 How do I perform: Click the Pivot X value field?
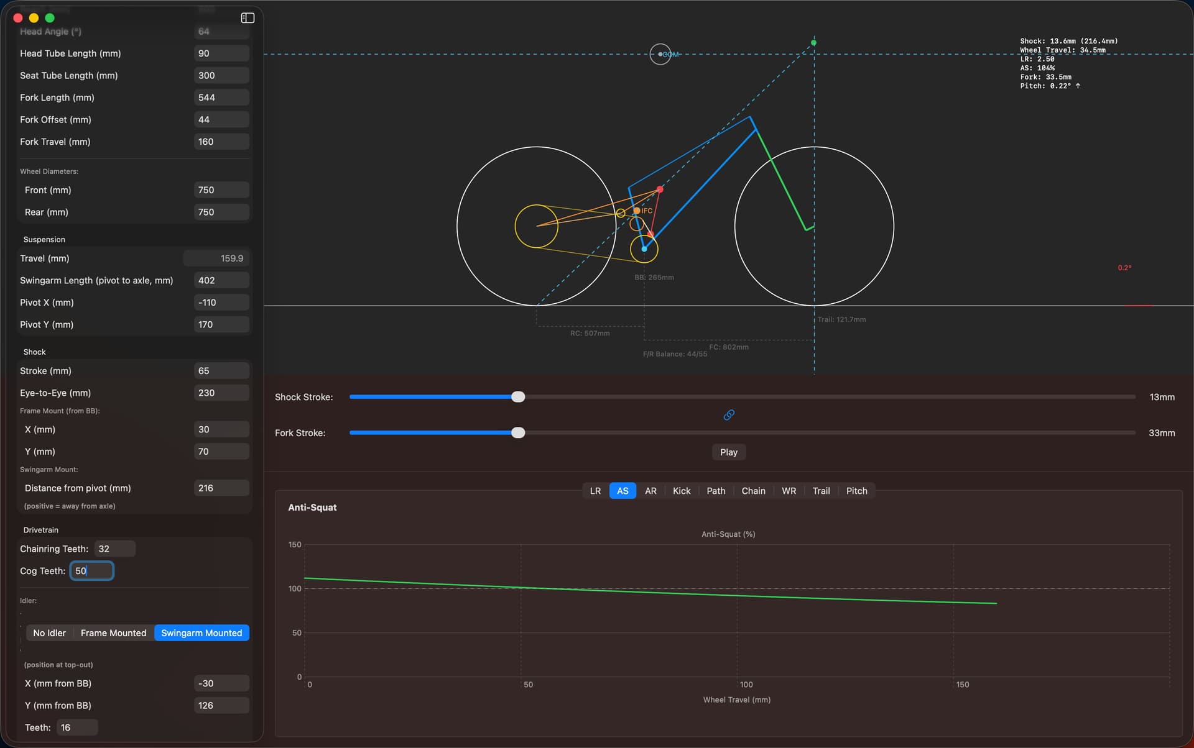point(221,303)
